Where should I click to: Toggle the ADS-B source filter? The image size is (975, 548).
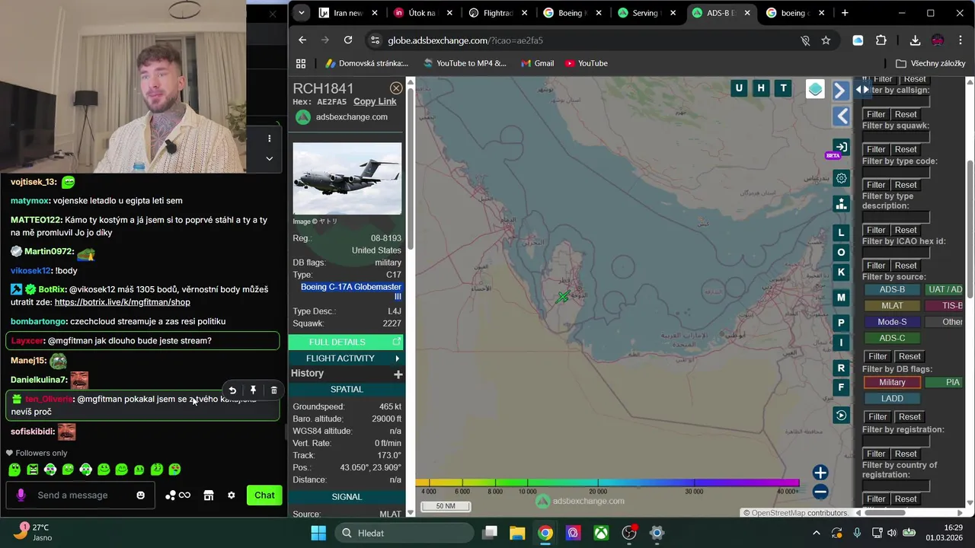click(892, 289)
